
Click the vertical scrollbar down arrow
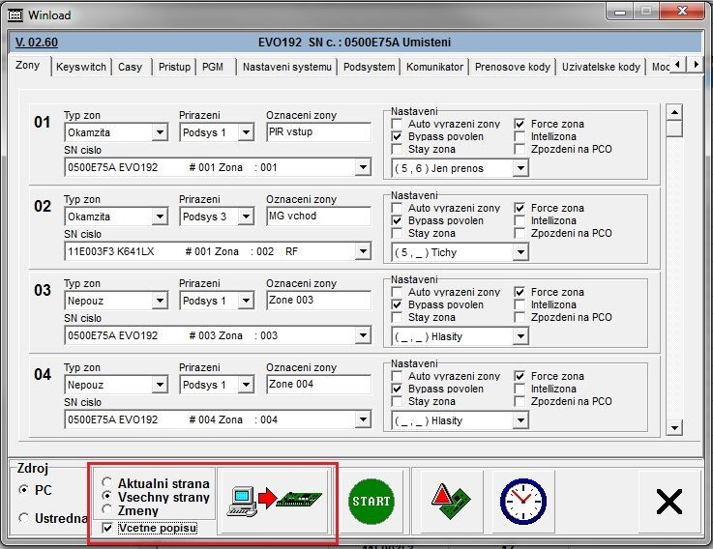(x=674, y=427)
